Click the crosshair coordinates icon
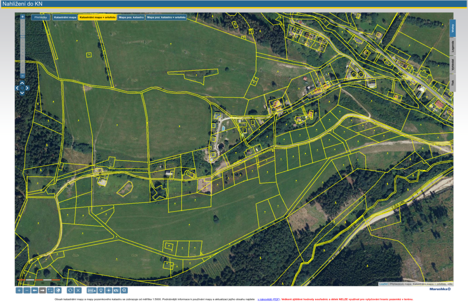The image size is (468, 302). pos(108,290)
